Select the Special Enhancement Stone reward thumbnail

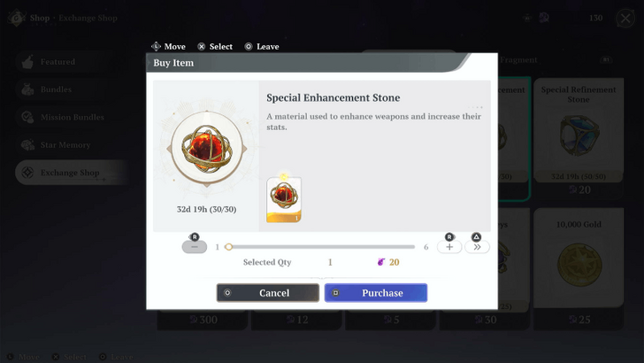(x=284, y=200)
